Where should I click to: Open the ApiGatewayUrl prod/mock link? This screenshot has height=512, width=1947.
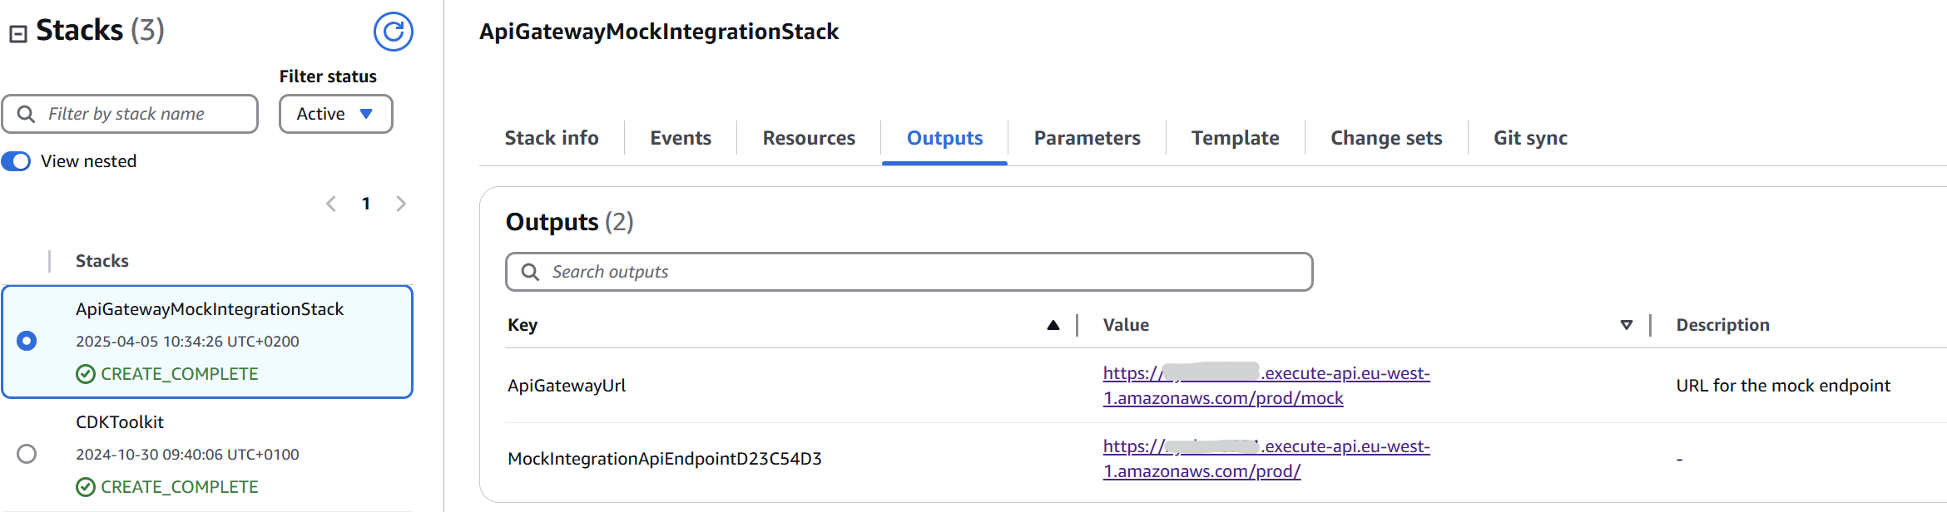pyautogui.click(x=1266, y=386)
